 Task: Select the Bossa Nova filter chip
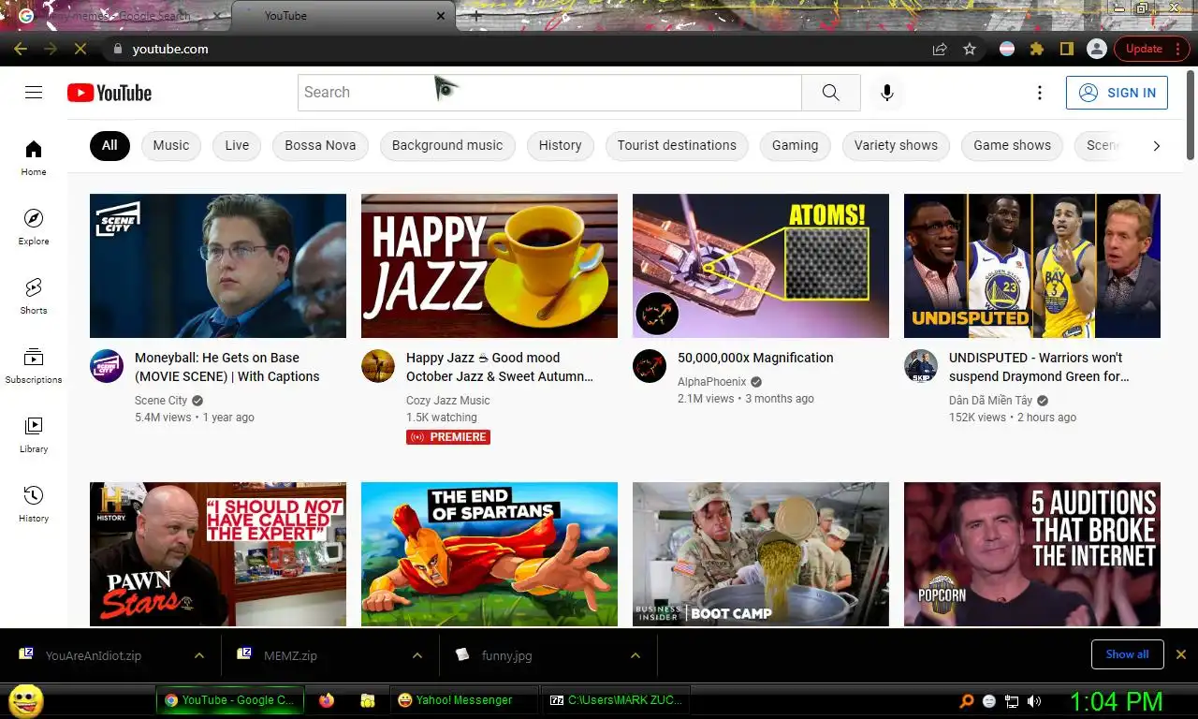point(320,145)
